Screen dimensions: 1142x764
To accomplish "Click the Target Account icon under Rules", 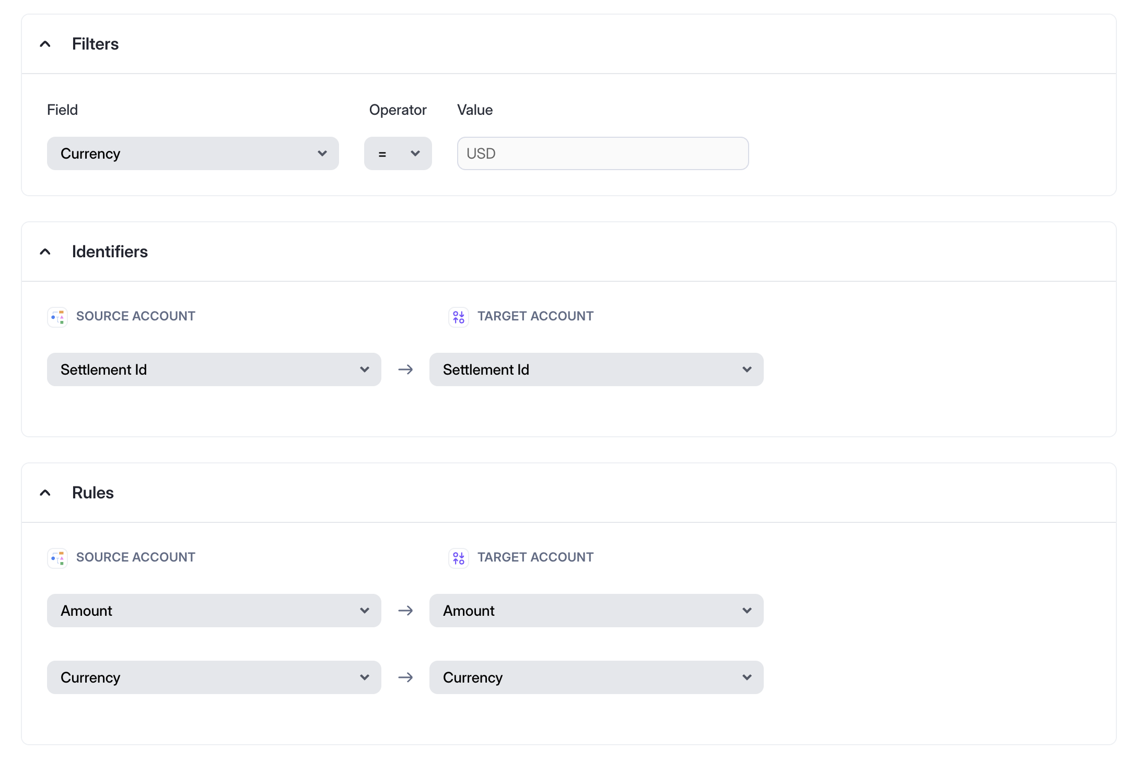I will 459,558.
